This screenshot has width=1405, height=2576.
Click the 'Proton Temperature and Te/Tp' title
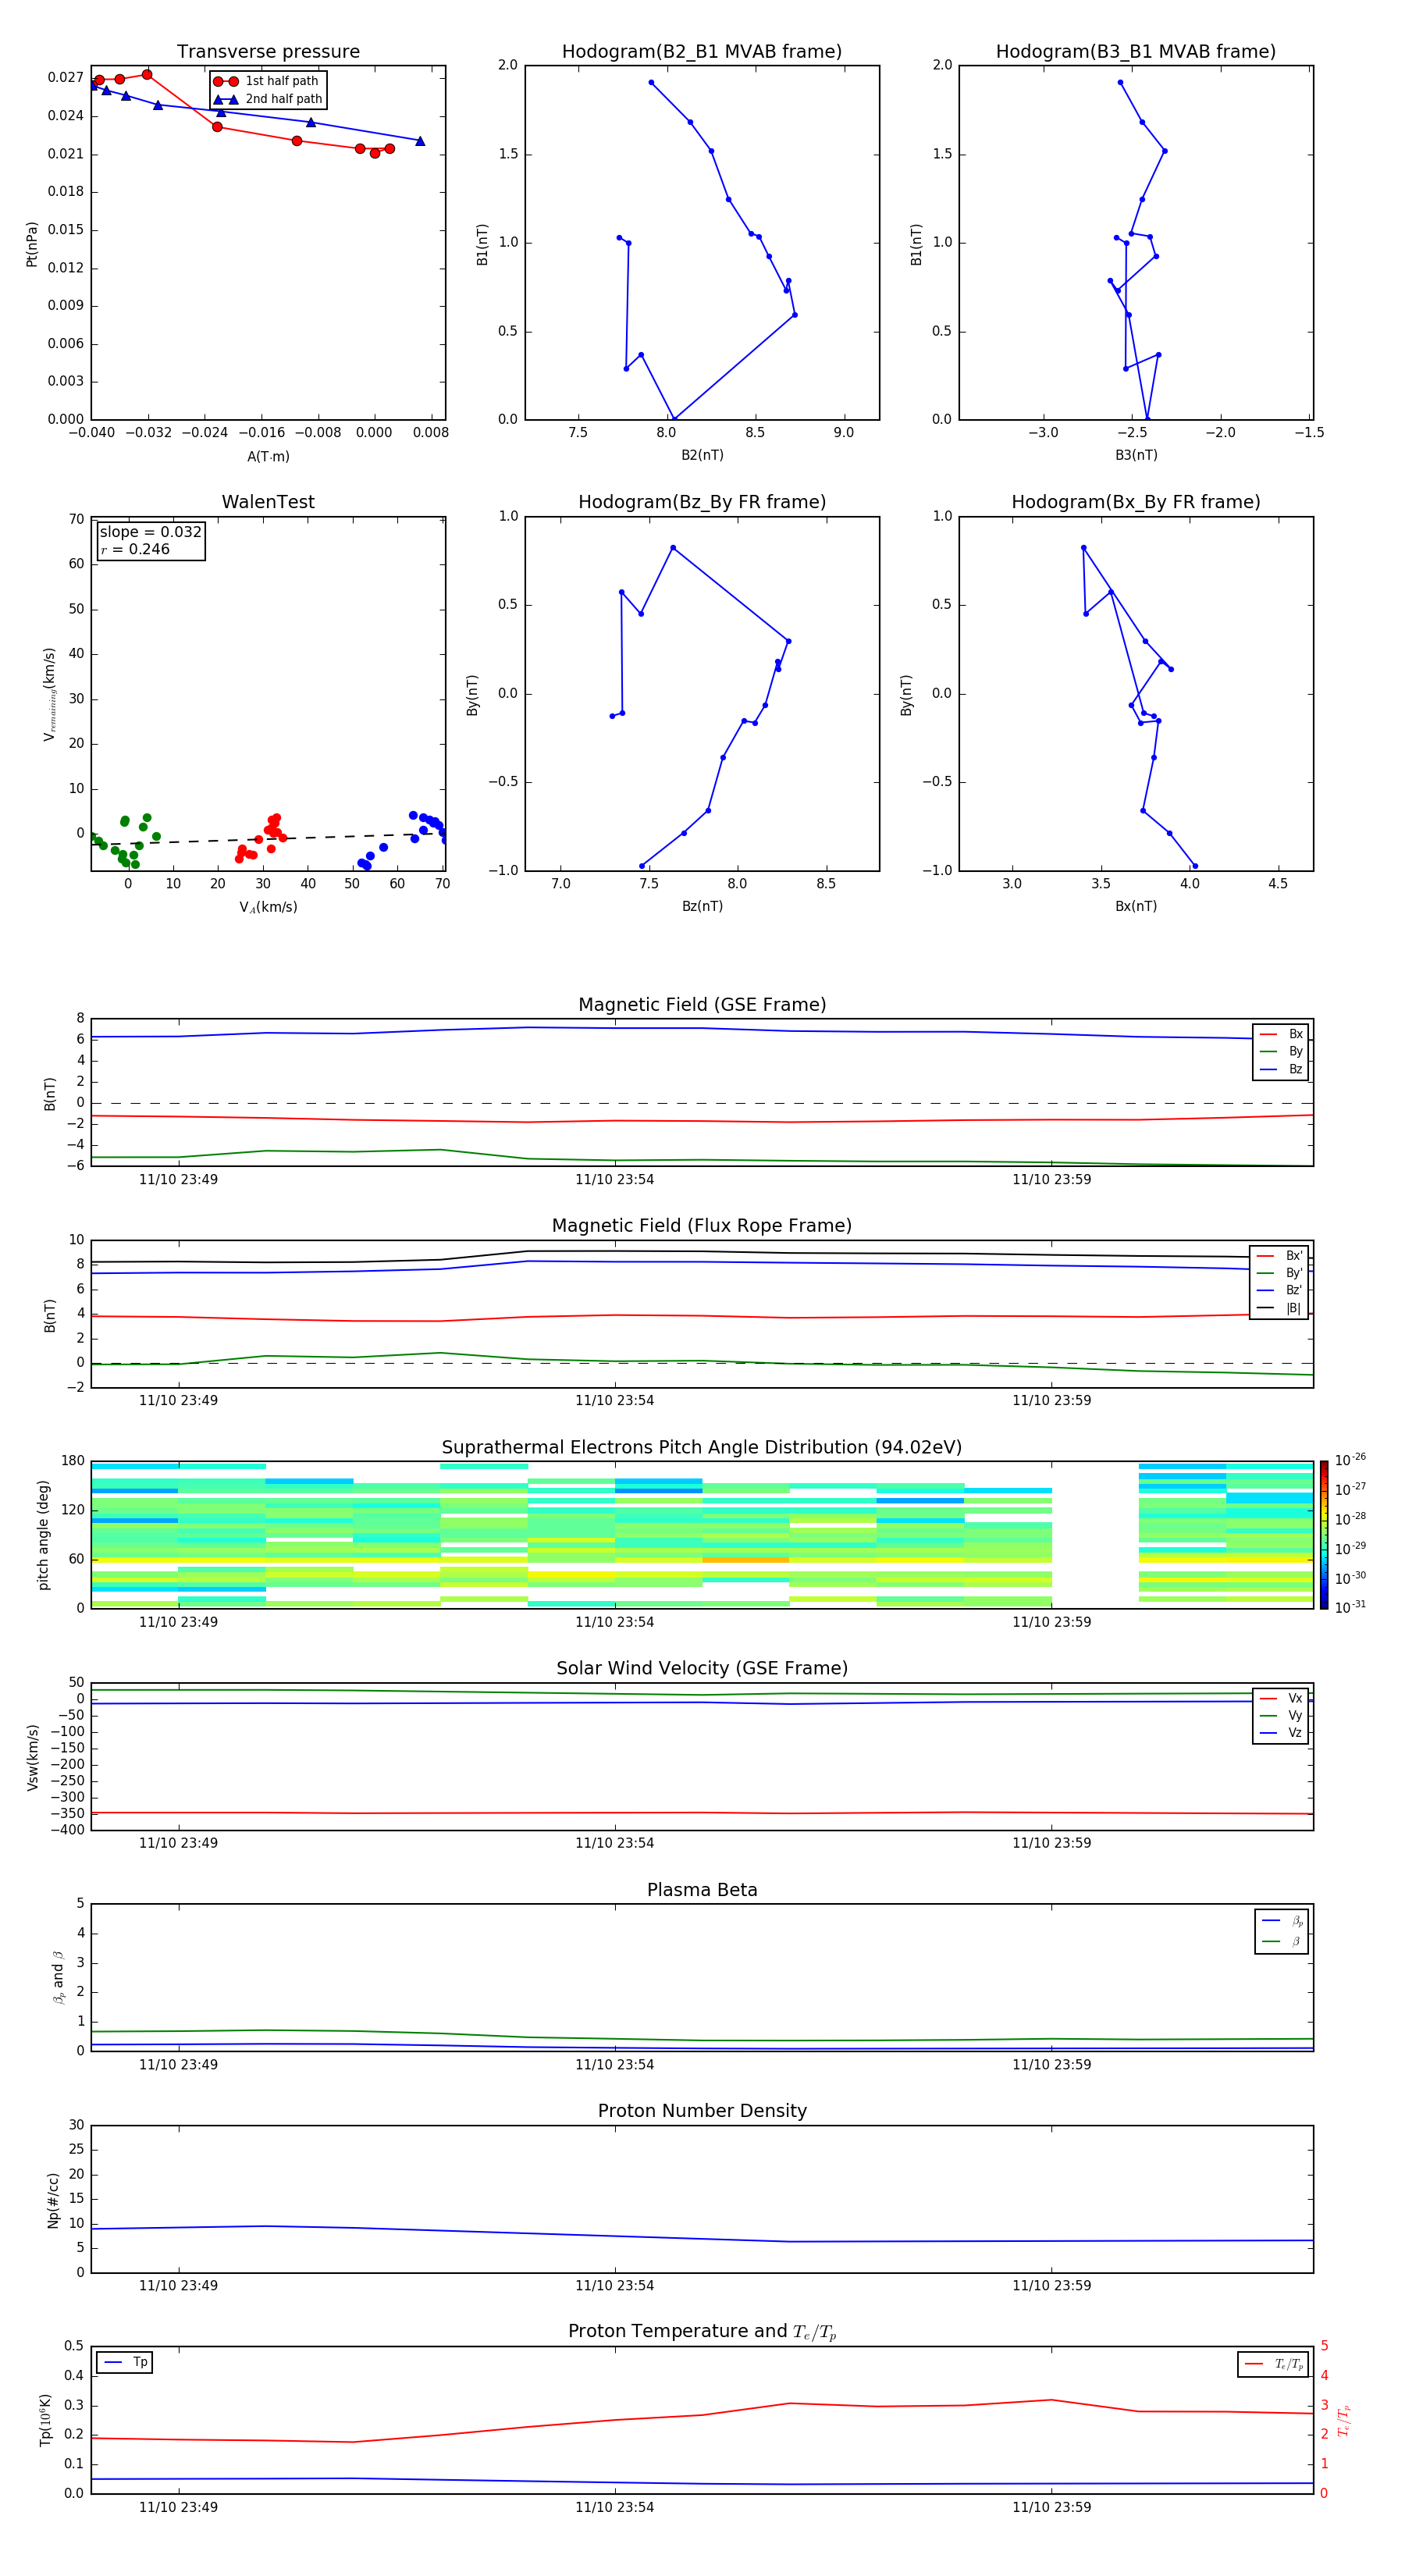pyautogui.click(x=702, y=2332)
